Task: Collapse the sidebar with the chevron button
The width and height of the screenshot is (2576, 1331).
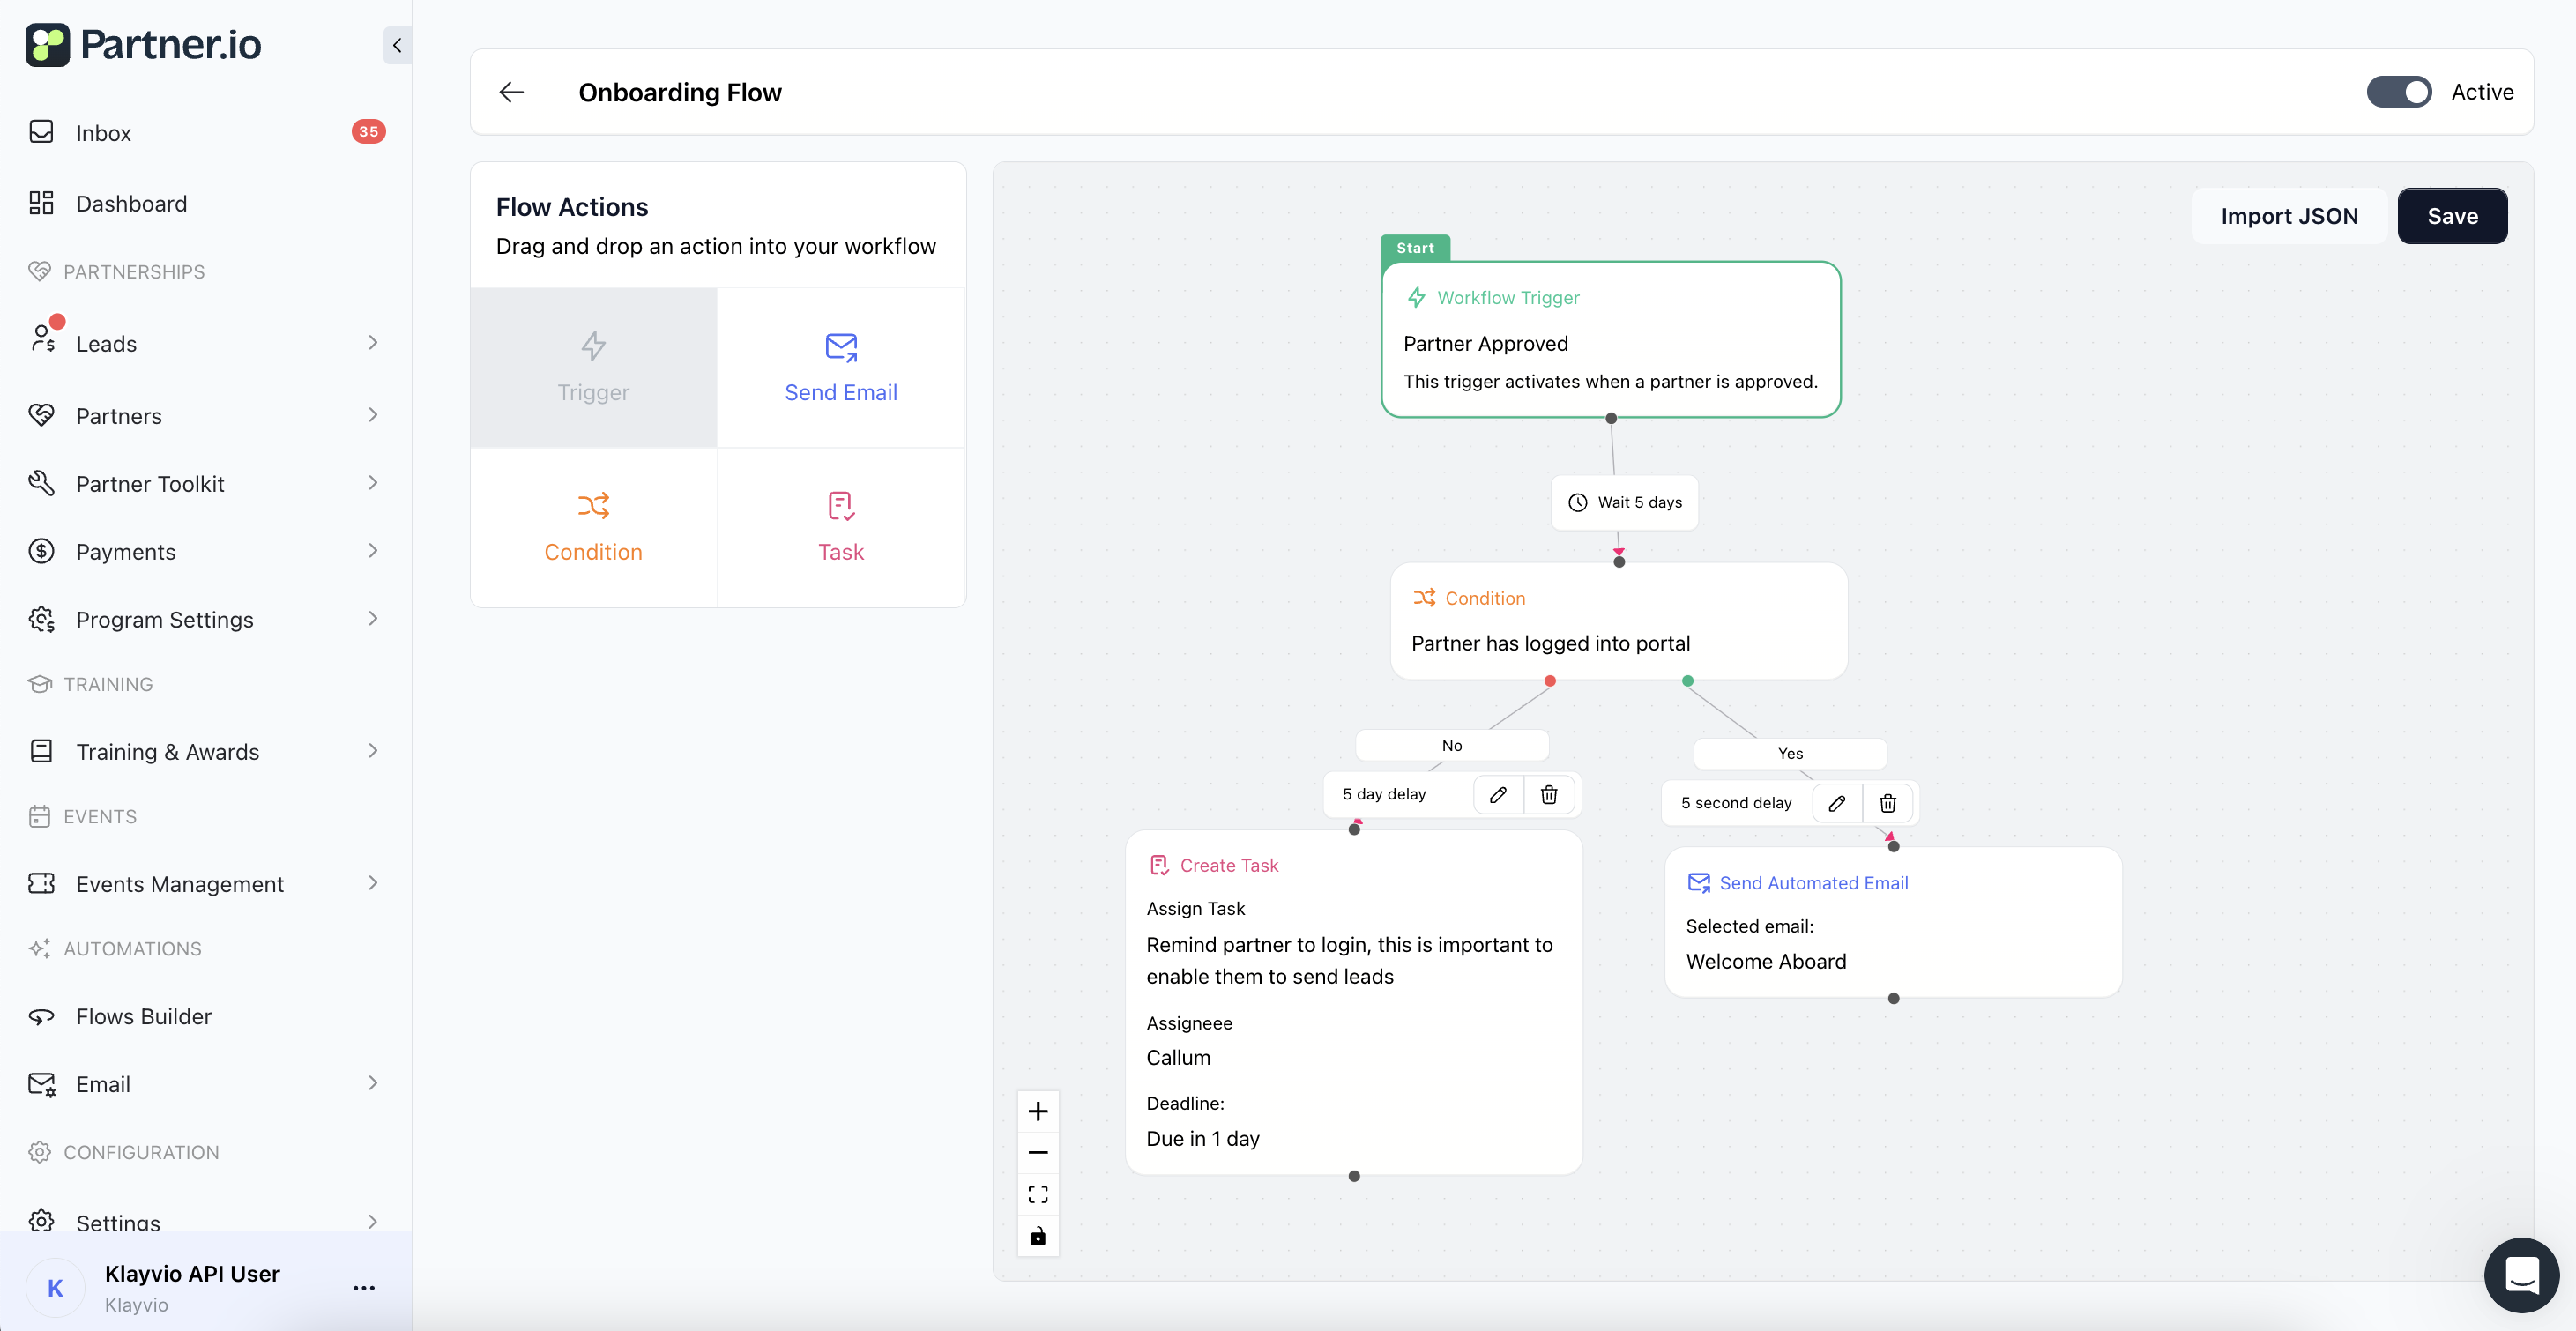Action: pos(397,45)
